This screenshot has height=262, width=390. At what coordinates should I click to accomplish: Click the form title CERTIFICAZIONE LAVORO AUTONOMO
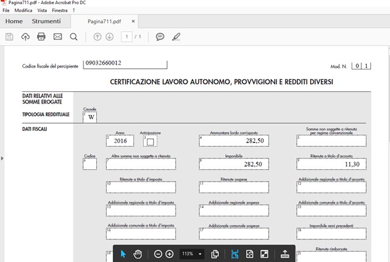pos(221,82)
